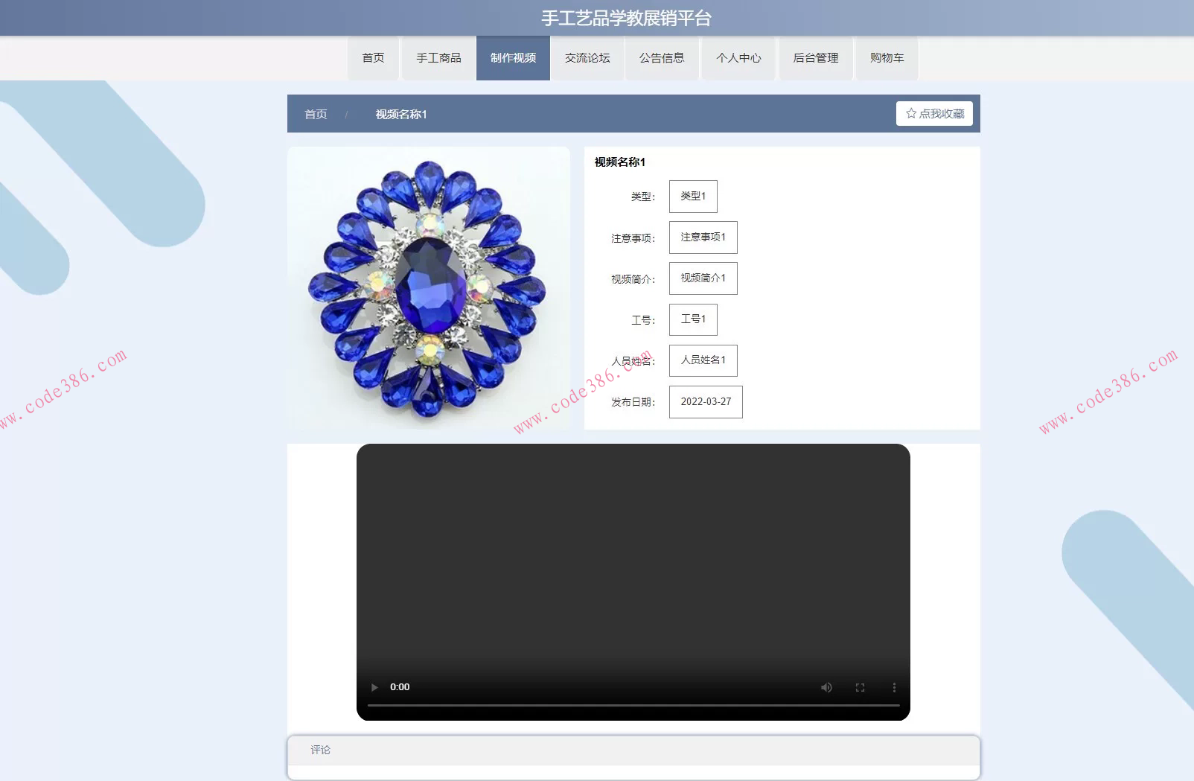Image resolution: width=1194 pixels, height=781 pixels.
Task: Open the 购物车 shopping cart
Action: coord(887,57)
